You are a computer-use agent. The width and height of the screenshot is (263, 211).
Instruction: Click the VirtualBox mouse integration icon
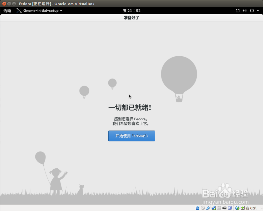(237, 208)
